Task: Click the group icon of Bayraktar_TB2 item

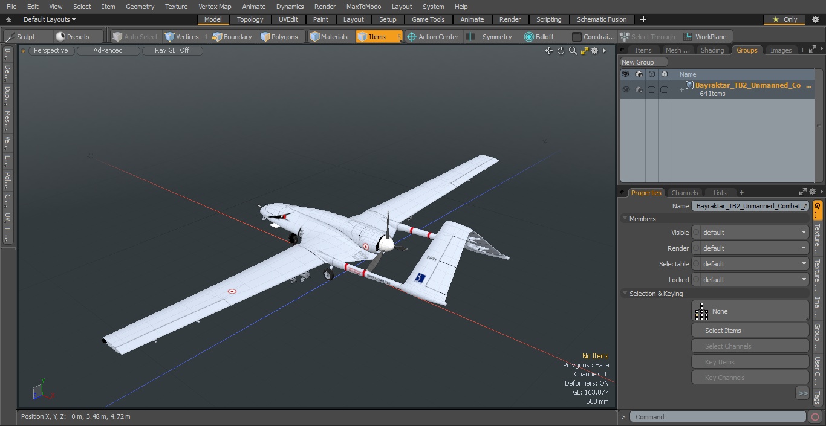Action: point(689,85)
